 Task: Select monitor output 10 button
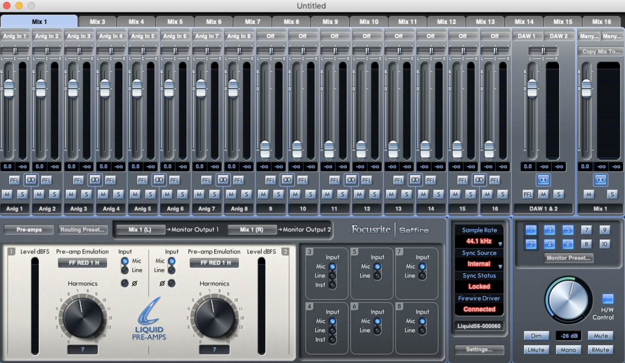[x=604, y=244]
